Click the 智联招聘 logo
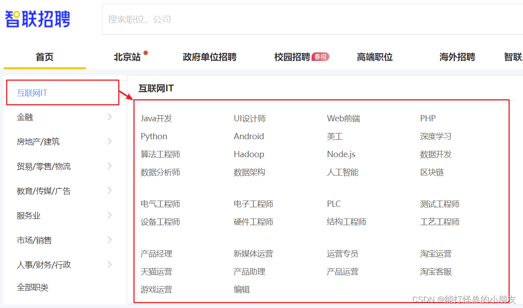Image resolution: width=523 pixels, height=308 pixels. click(x=37, y=19)
